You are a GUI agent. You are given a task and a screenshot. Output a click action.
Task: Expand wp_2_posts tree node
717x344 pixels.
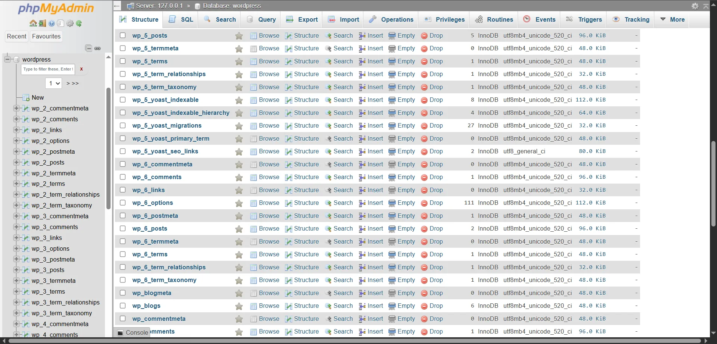pyautogui.click(x=16, y=162)
